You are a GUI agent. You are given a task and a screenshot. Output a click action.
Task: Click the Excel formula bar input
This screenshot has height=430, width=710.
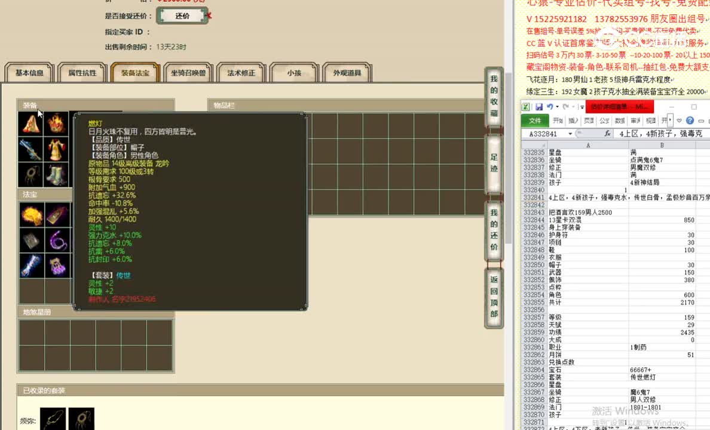coord(662,134)
